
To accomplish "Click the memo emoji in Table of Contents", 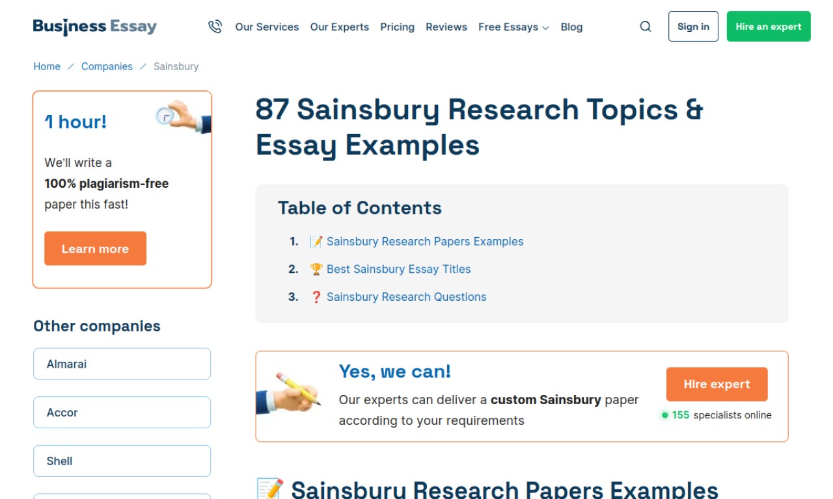I will (316, 242).
